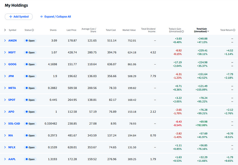Click JPM dividend income 7.79

point(153,76)
